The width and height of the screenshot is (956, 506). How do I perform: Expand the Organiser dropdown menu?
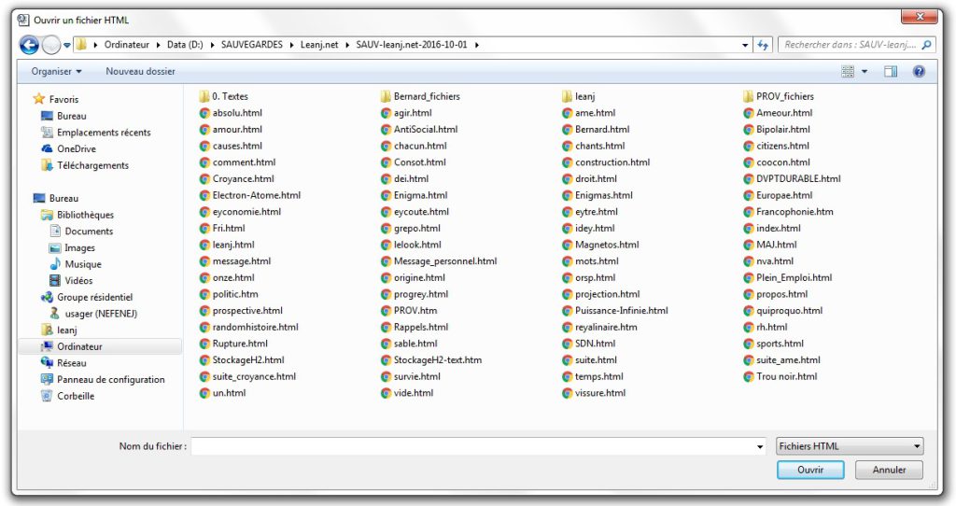coord(56,72)
